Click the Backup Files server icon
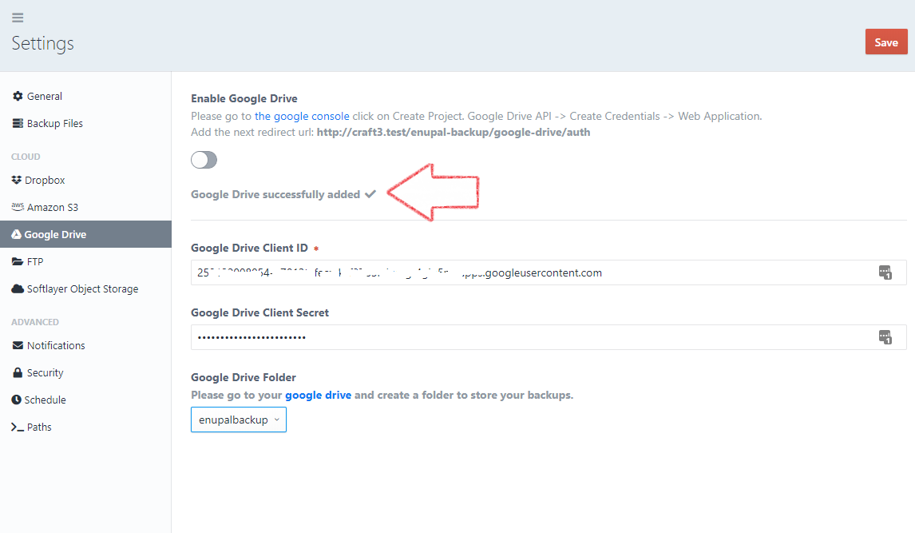915x533 pixels. [x=18, y=123]
